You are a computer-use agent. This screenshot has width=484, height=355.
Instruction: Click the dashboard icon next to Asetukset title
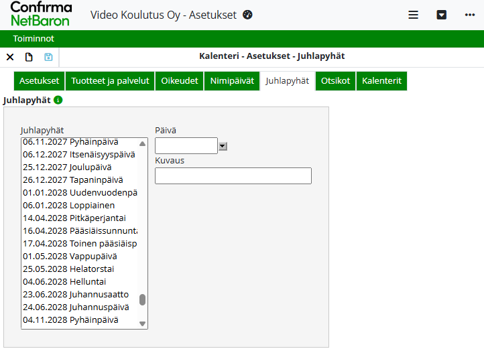point(248,15)
